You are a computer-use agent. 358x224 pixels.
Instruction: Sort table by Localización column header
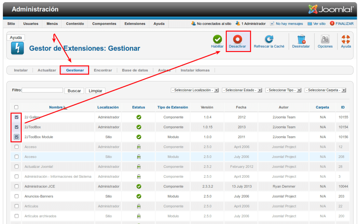(108, 107)
